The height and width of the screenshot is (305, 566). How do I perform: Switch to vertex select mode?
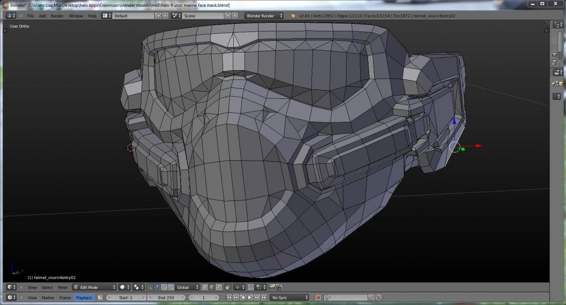pos(205,287)
